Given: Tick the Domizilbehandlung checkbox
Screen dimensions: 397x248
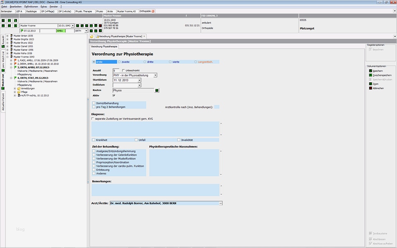Looking at the screenshot, I should point(94,103).
